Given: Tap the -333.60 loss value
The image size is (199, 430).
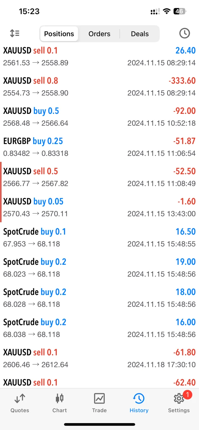Looking at the screenshot, I should pos(182,81).
